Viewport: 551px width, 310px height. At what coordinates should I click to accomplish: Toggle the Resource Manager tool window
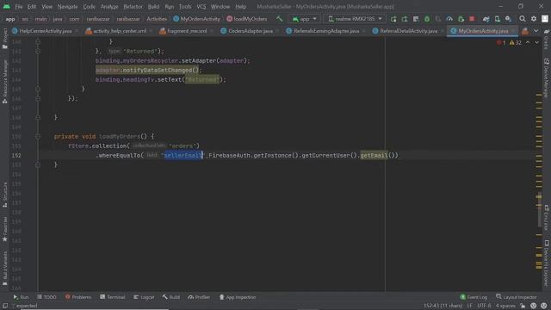click(x=5, y=82)
